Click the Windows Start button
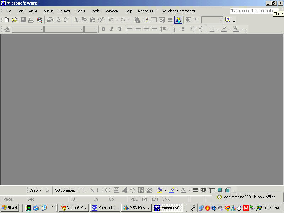This screenshot has width=284, height=213. [10, 208]
